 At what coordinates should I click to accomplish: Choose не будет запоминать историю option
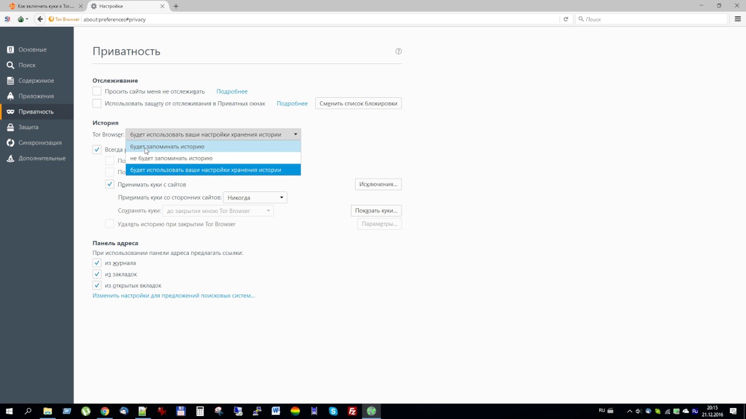(213, 158)
